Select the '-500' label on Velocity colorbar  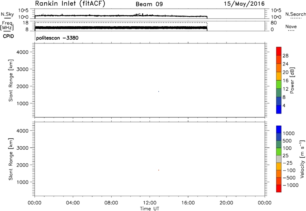[x=289, y=178]
